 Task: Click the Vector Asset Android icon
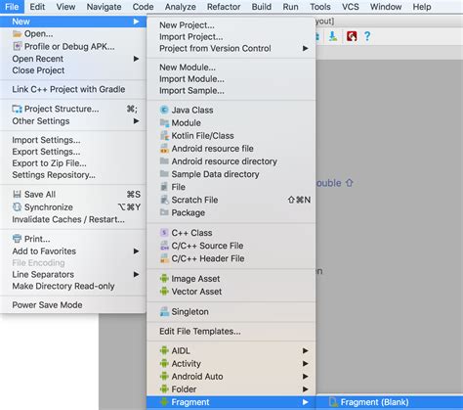(164, 292)
